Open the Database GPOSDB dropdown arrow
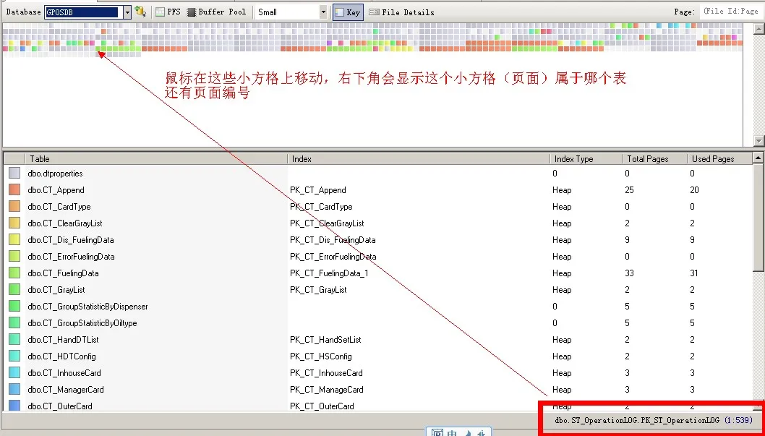This screenshot has height=436, width=765. pos(127,12)
